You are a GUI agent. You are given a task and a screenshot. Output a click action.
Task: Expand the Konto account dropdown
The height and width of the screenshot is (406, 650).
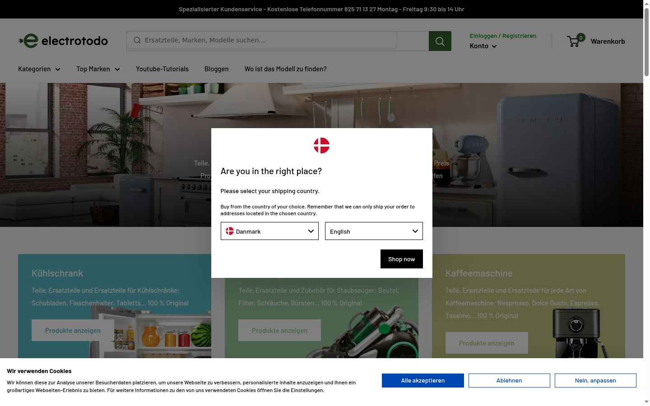click(483, 46)
